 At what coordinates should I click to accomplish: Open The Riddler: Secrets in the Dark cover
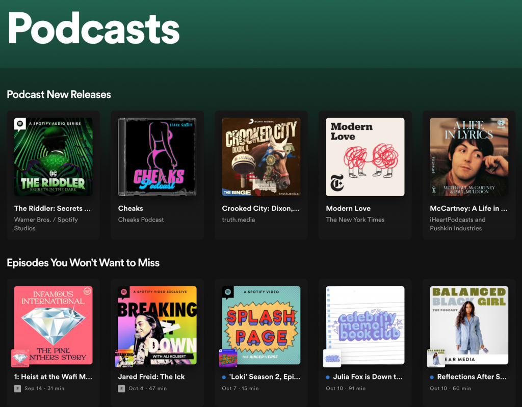coord(53,157)
